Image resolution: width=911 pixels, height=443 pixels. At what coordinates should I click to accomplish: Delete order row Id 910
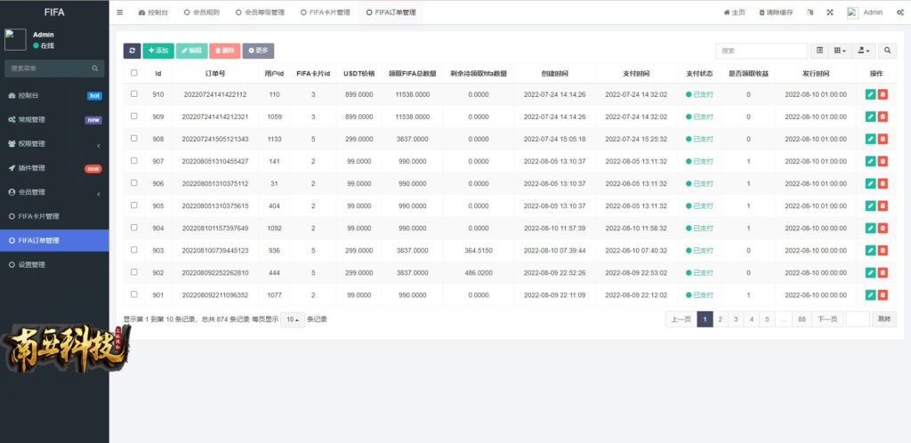pyautogui.click(x=883, y=94)
